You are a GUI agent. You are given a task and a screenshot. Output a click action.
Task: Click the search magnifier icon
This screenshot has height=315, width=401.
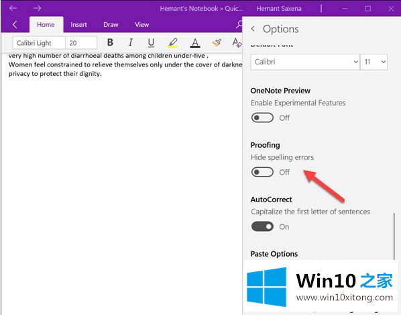(239, 24)
